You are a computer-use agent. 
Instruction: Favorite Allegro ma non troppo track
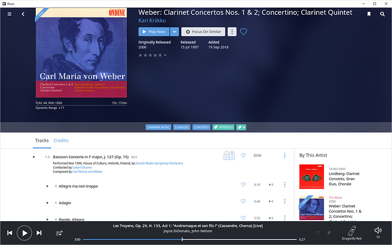tap(243, 184)
